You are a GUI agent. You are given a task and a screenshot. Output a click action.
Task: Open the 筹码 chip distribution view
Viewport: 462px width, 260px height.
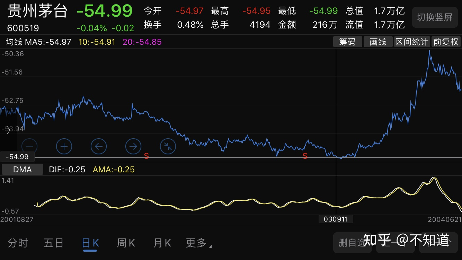[347, 42]
